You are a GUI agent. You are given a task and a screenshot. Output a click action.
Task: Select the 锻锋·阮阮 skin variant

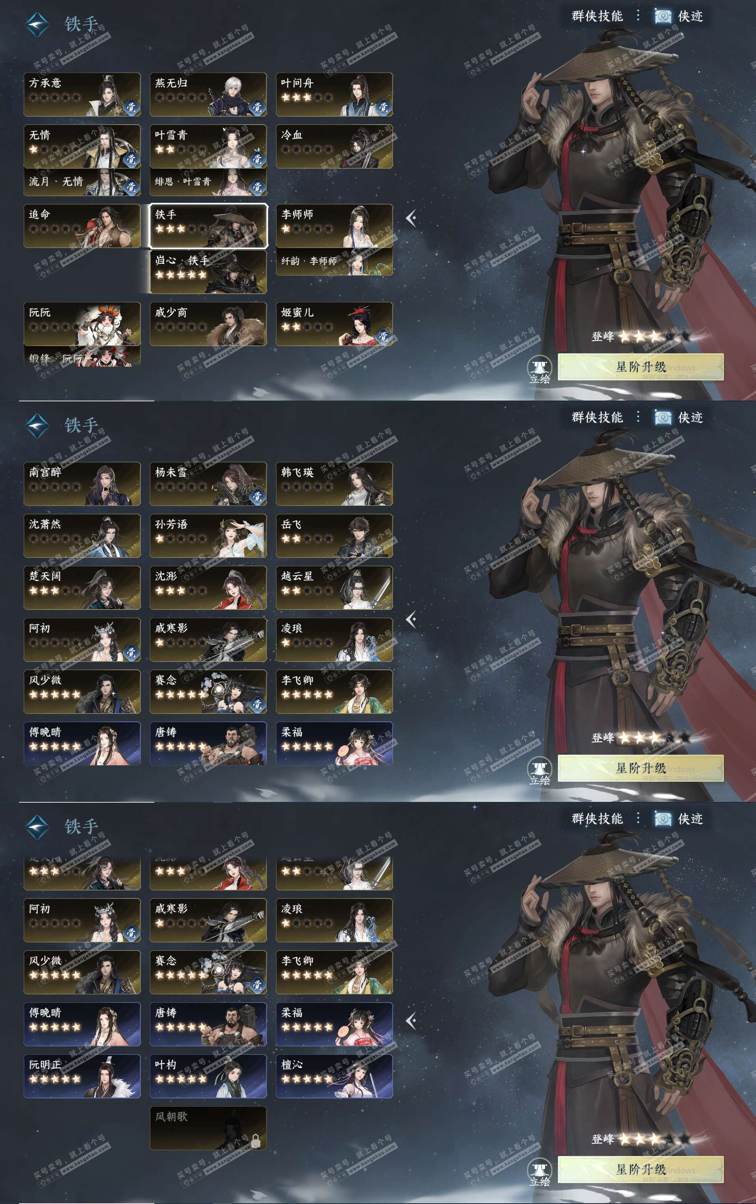[x=82, y=356]
